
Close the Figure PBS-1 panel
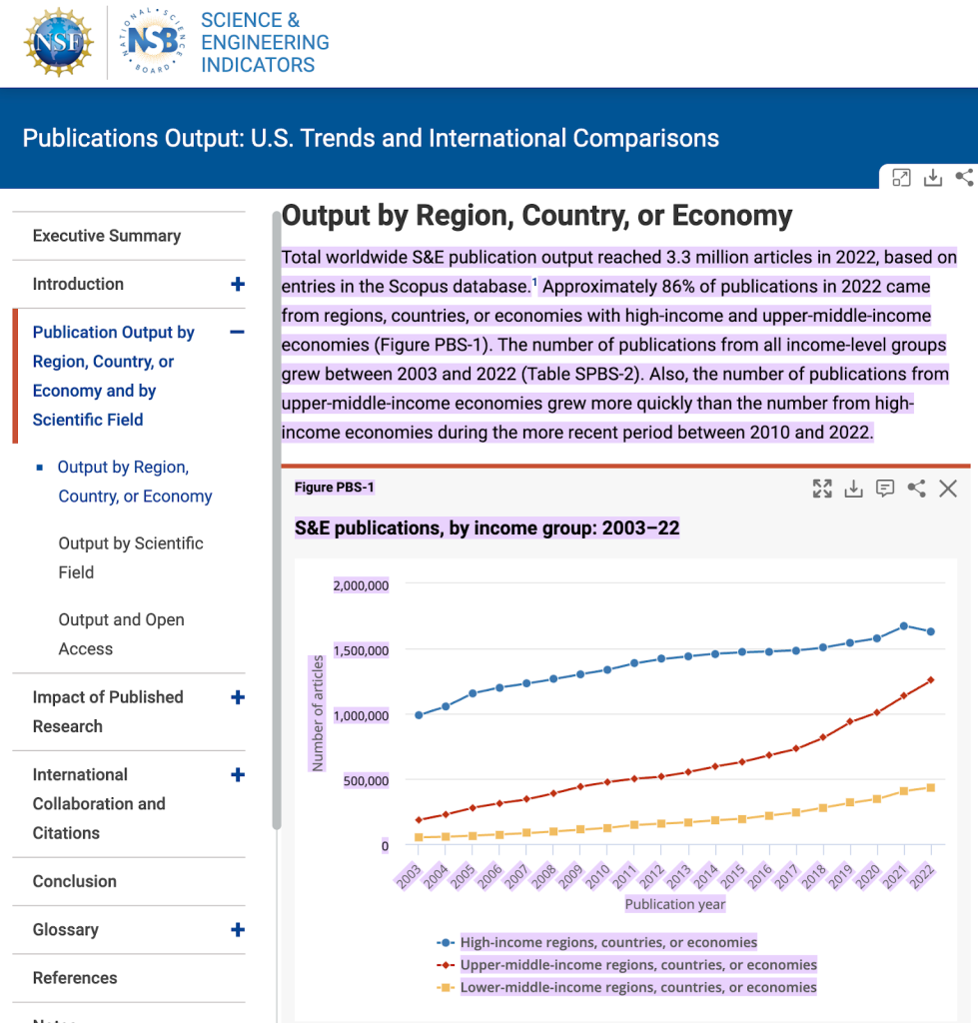948,489
